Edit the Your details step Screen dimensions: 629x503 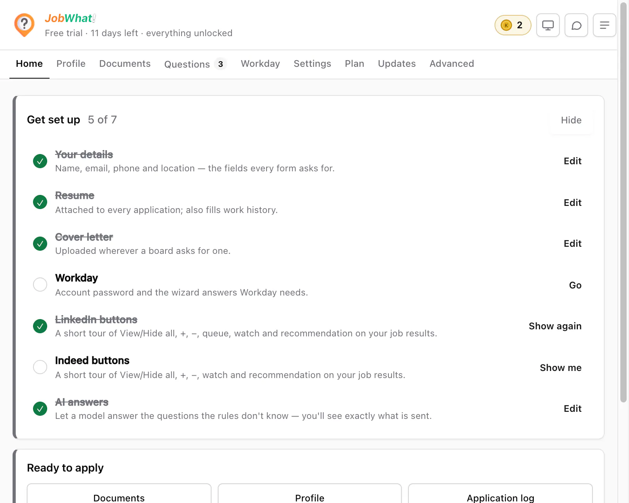(x=572, y=161)
